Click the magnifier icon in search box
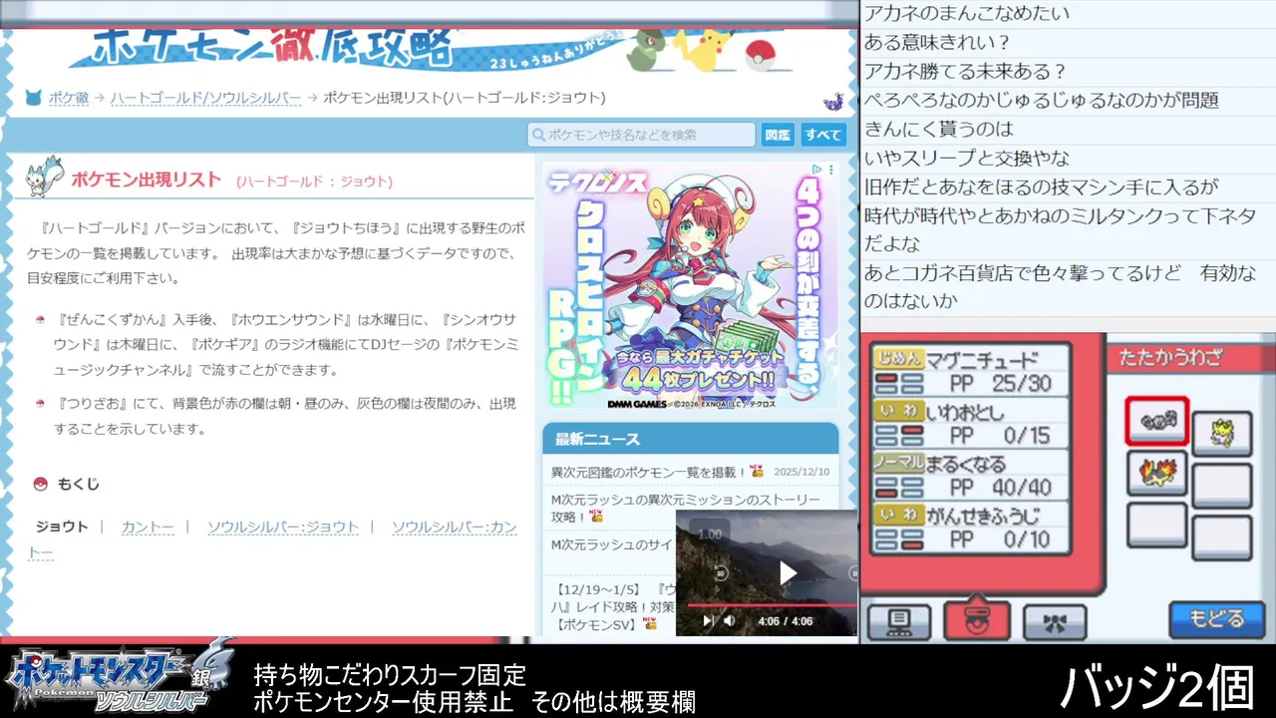The height and width of the screenshot is (718, 1276). coord(538,135)
